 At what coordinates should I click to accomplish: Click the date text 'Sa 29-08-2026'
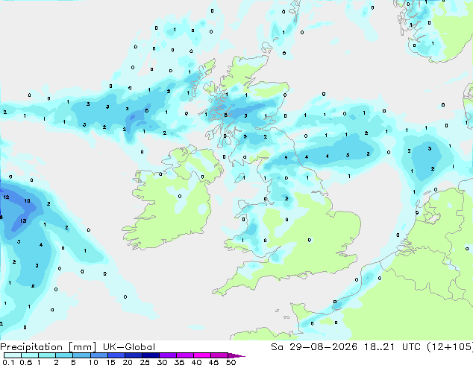[314, 347]
